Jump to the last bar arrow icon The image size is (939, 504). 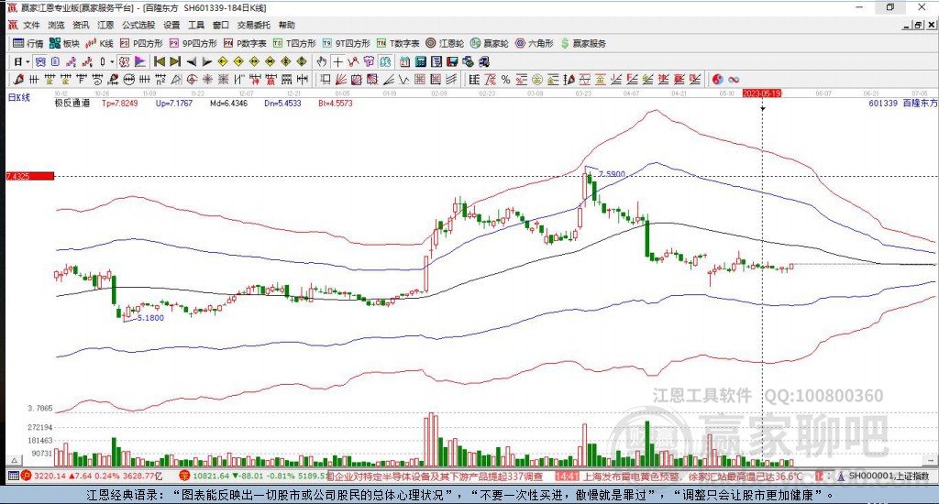click(175, 61)
